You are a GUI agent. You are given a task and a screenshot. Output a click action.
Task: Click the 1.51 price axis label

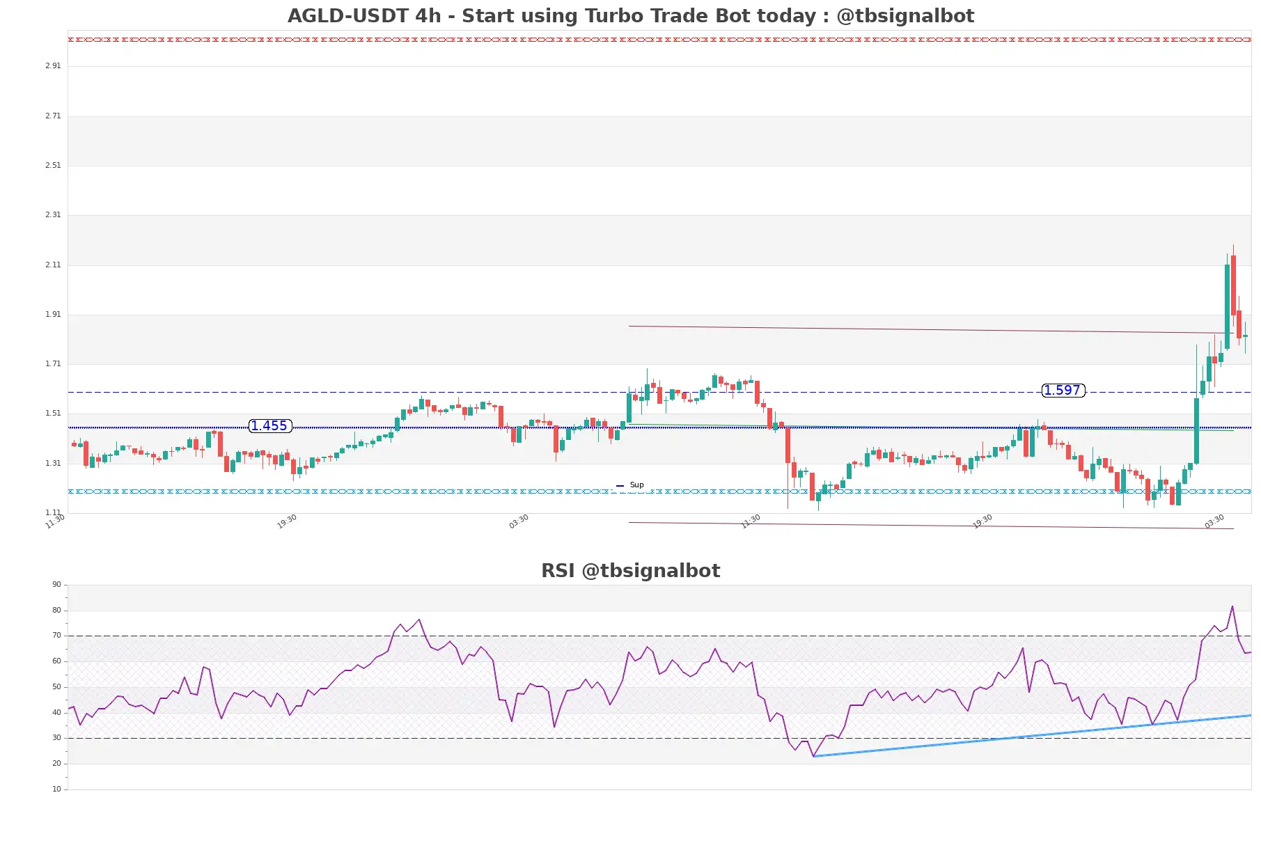coord(53,414)
